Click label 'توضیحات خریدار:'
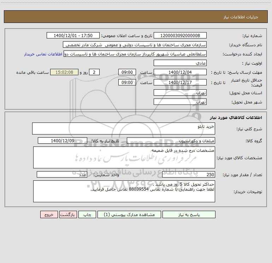Viewport: 272px width, 263px height. 248,192
